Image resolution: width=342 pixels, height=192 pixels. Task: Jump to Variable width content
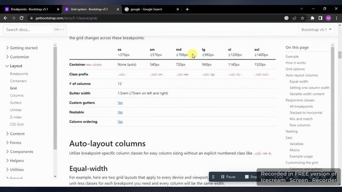point(307,94)
